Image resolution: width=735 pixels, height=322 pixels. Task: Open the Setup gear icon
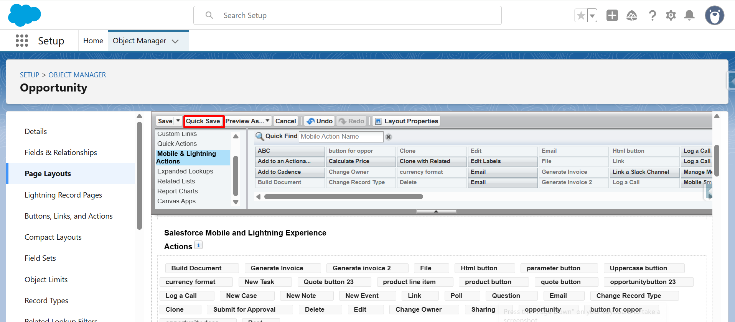click(671, 16)
